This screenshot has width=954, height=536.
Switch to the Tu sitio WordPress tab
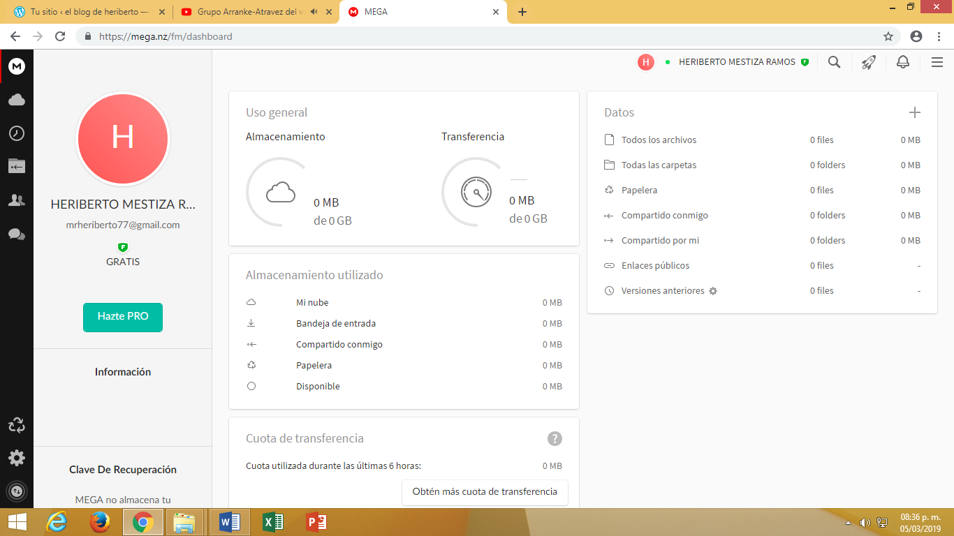click(82, 12)
